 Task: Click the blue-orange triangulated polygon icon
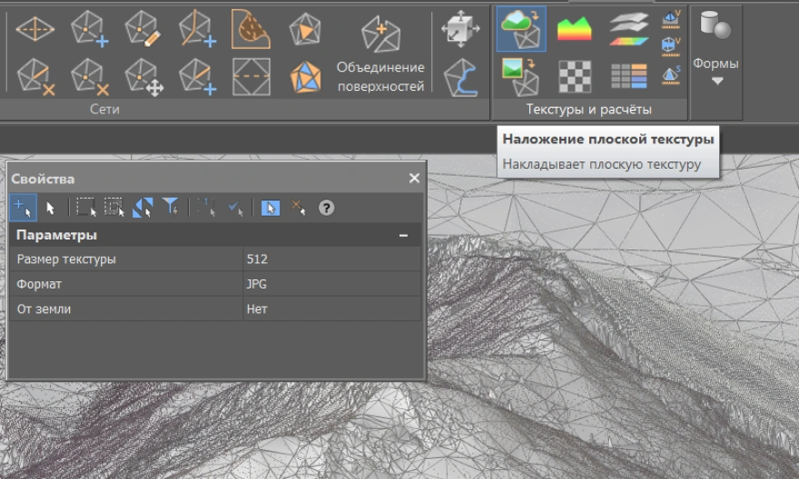(x=305, y=76)
